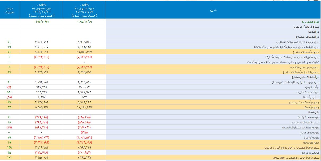Click the شرح column header
Viewport: 321px width, 161px height.
click(x=213, y=10)
